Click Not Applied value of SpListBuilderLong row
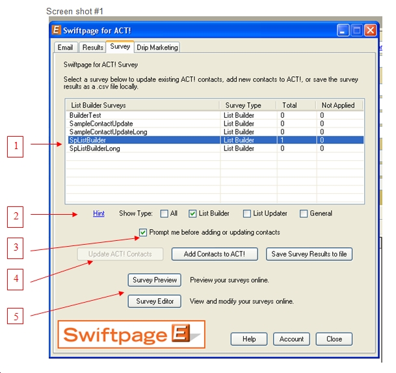 point(322,148)
